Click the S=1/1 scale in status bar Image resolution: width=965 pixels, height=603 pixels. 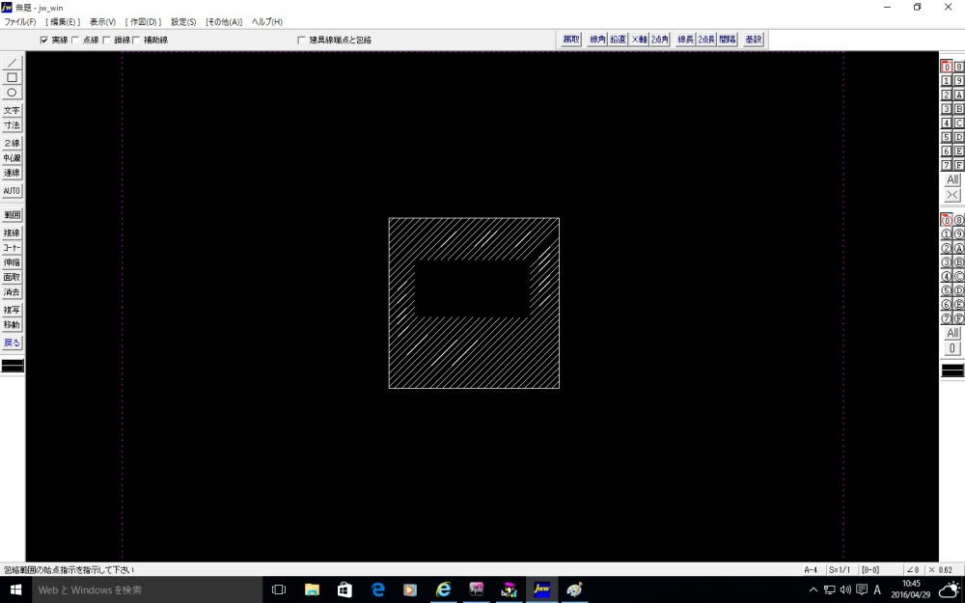[840, 570]
